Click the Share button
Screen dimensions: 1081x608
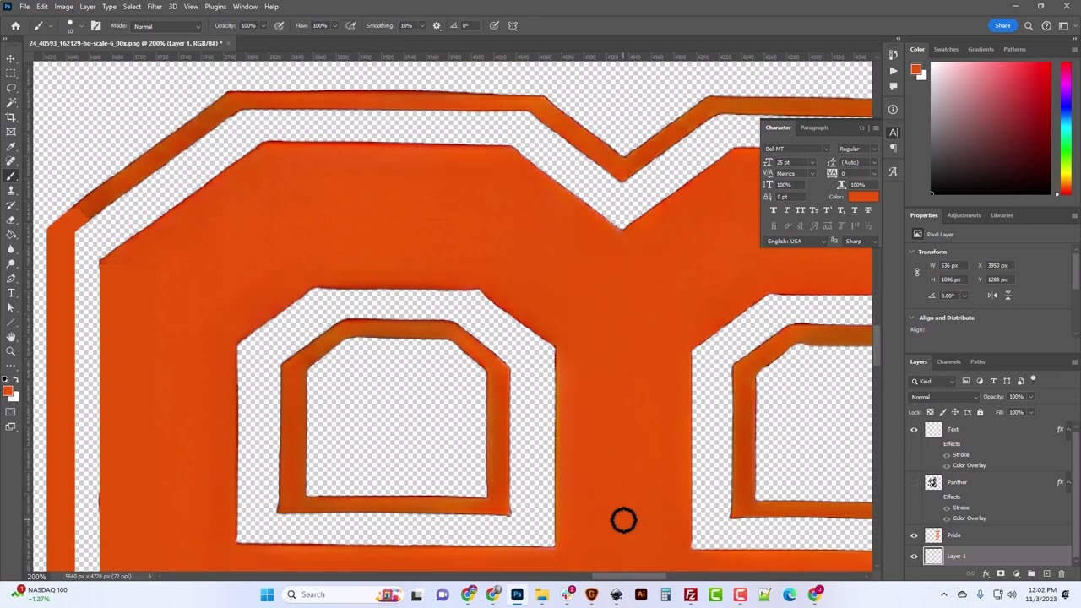click(1002, 25)
